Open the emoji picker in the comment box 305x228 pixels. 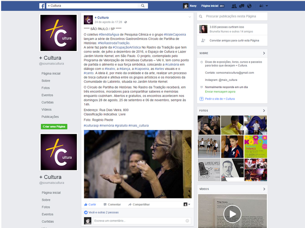[187, 221]
